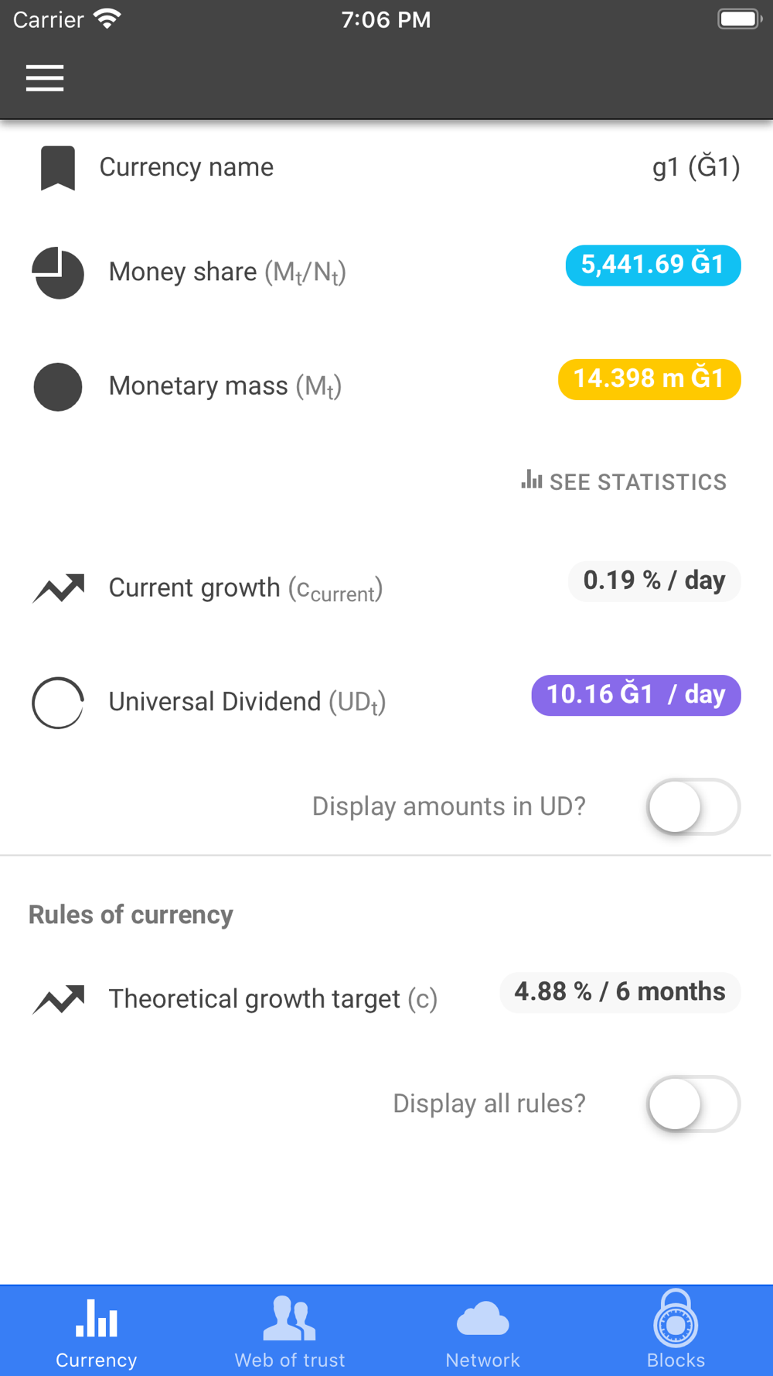The image size is (773, 1376).
Task: Open SEE STATISTICS link
Action: [x=624, y=482]
